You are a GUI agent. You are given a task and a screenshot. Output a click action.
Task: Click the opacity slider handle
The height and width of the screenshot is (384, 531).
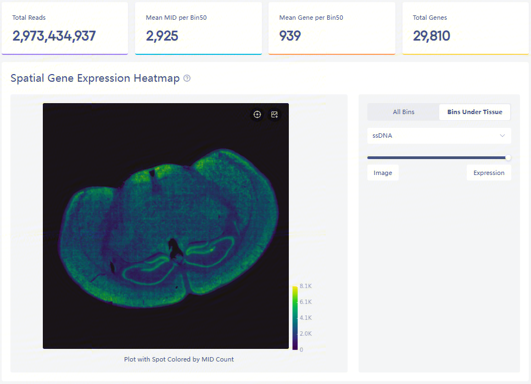tap(508, 157)
